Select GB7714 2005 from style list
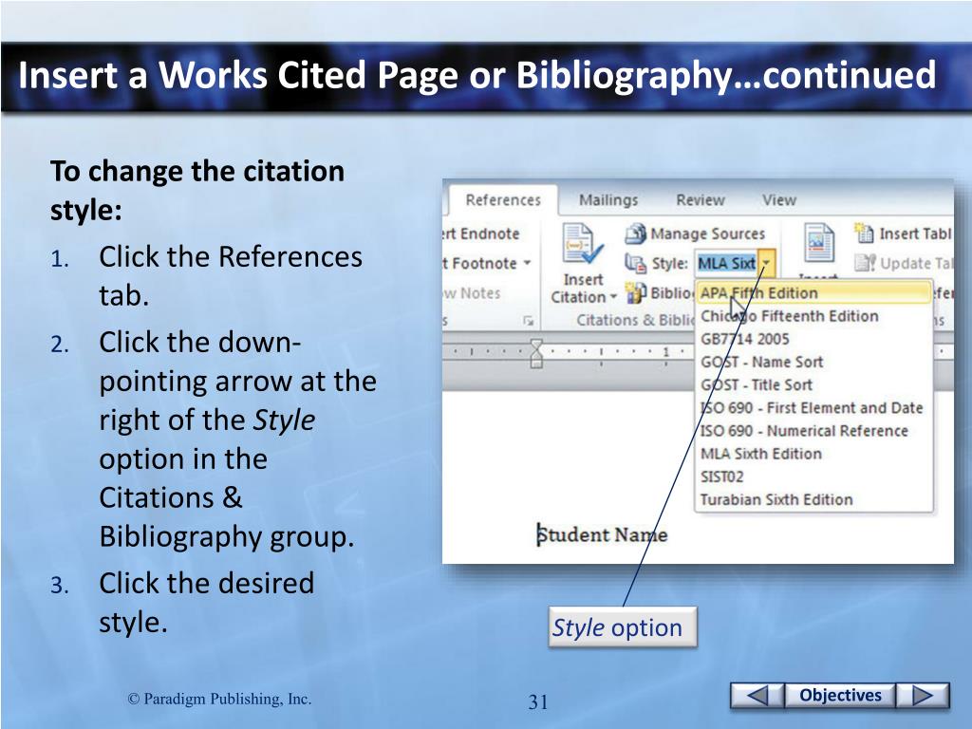Screen dimensions: 972x729 tap(813, 339)
